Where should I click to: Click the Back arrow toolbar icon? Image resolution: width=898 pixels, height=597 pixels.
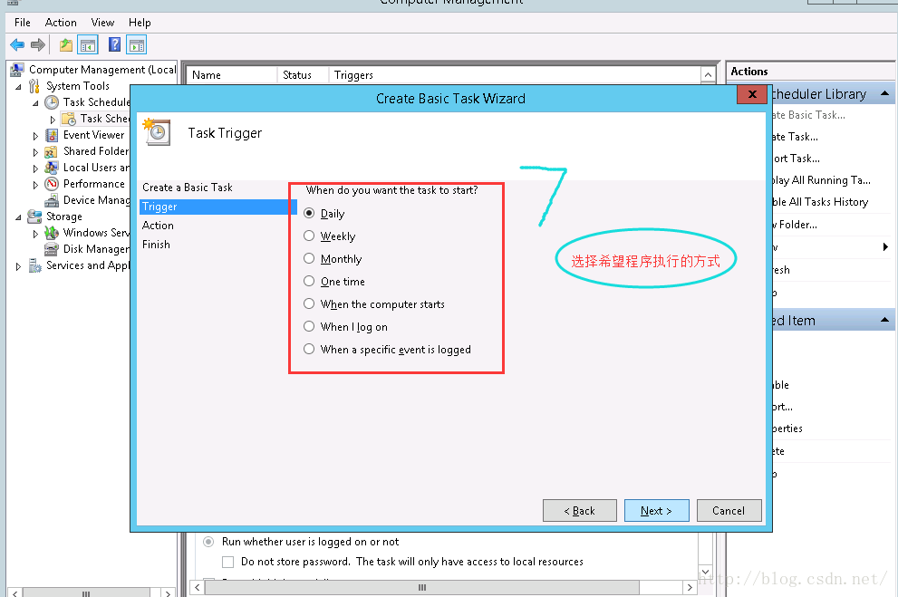(x=17, y=44)
